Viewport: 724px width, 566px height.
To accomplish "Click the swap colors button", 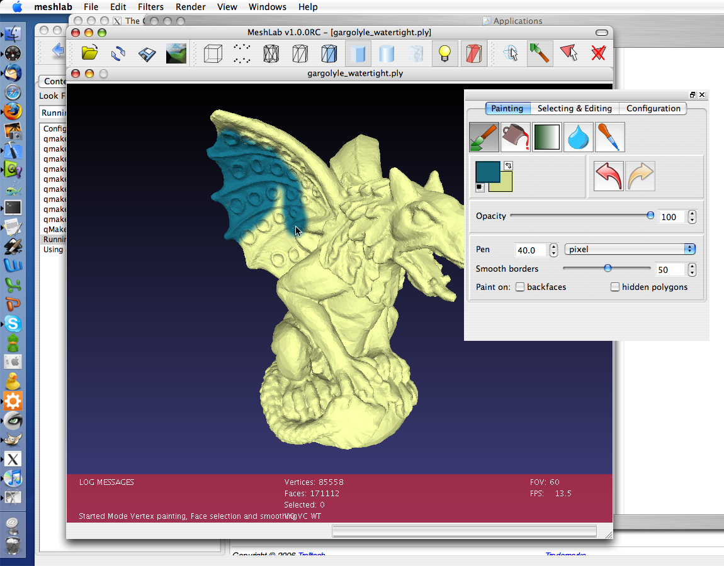I will click(x=508, y=165).
